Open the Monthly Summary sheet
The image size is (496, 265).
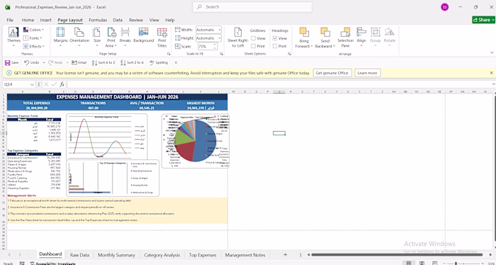point(116,255)
